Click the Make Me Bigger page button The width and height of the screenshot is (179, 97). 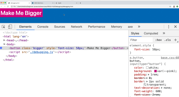pos(21,13)
